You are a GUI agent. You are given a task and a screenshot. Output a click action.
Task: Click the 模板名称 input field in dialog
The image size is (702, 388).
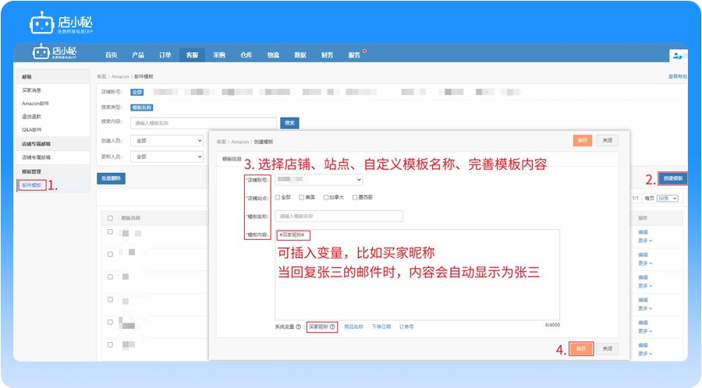tap(339, 216)
